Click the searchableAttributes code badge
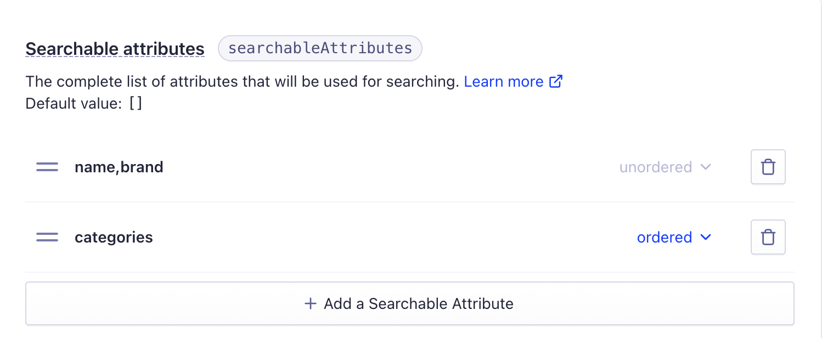Image resolution: width=822 pixels, height=338 pixels. coord(320,48)
